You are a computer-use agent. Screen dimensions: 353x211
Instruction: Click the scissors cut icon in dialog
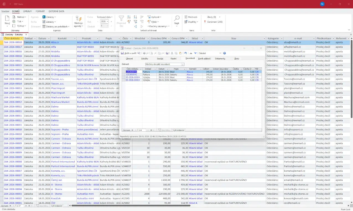pos(172,53)
